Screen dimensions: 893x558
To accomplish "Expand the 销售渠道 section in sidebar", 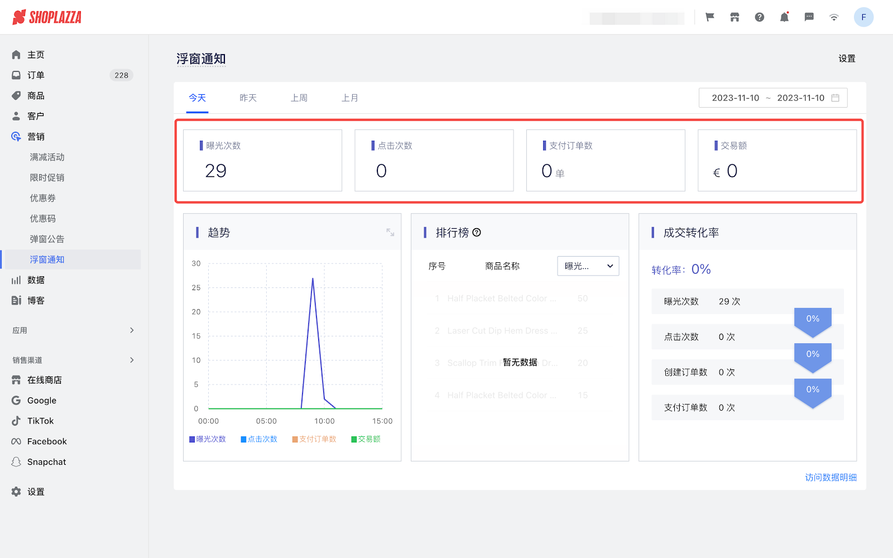I will tap(132, 360).
